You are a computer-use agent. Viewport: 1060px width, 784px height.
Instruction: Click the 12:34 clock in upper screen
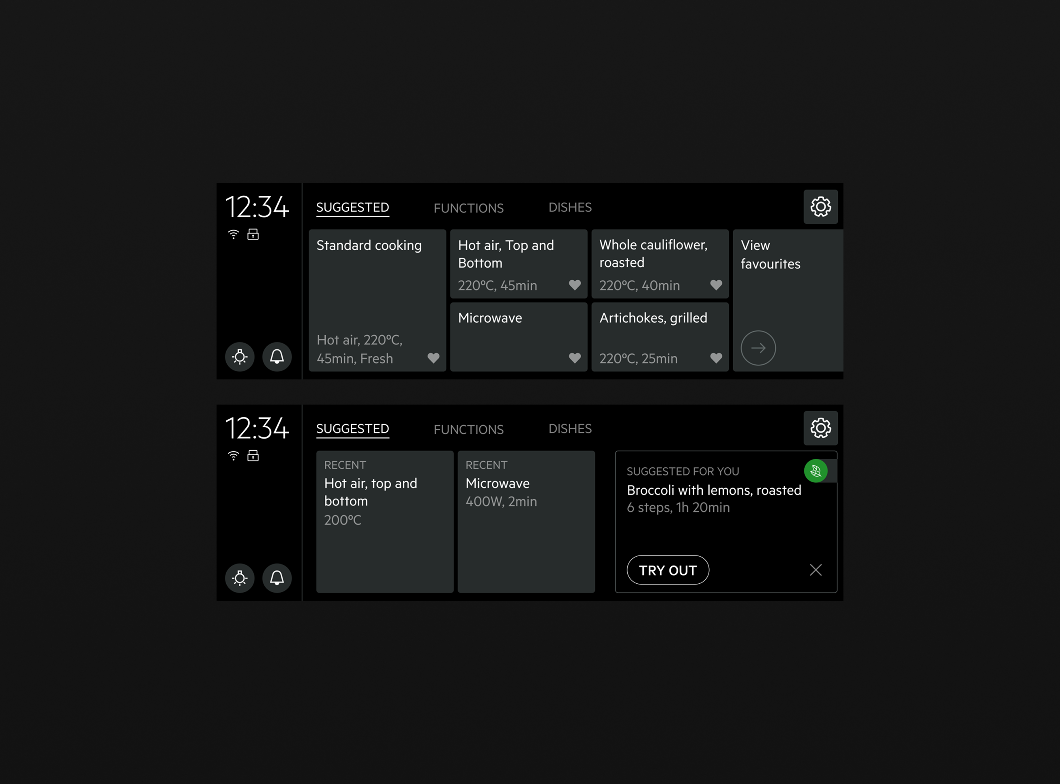[257, 207]
